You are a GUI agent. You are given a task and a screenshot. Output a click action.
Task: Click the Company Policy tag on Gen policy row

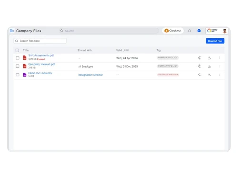pyautogui.click(x=168, y=66)
